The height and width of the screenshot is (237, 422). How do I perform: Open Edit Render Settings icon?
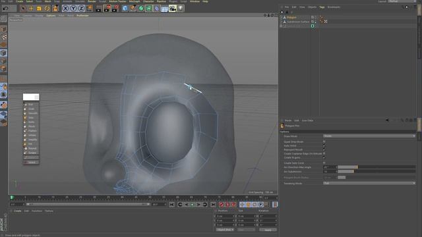pos(115,9)
